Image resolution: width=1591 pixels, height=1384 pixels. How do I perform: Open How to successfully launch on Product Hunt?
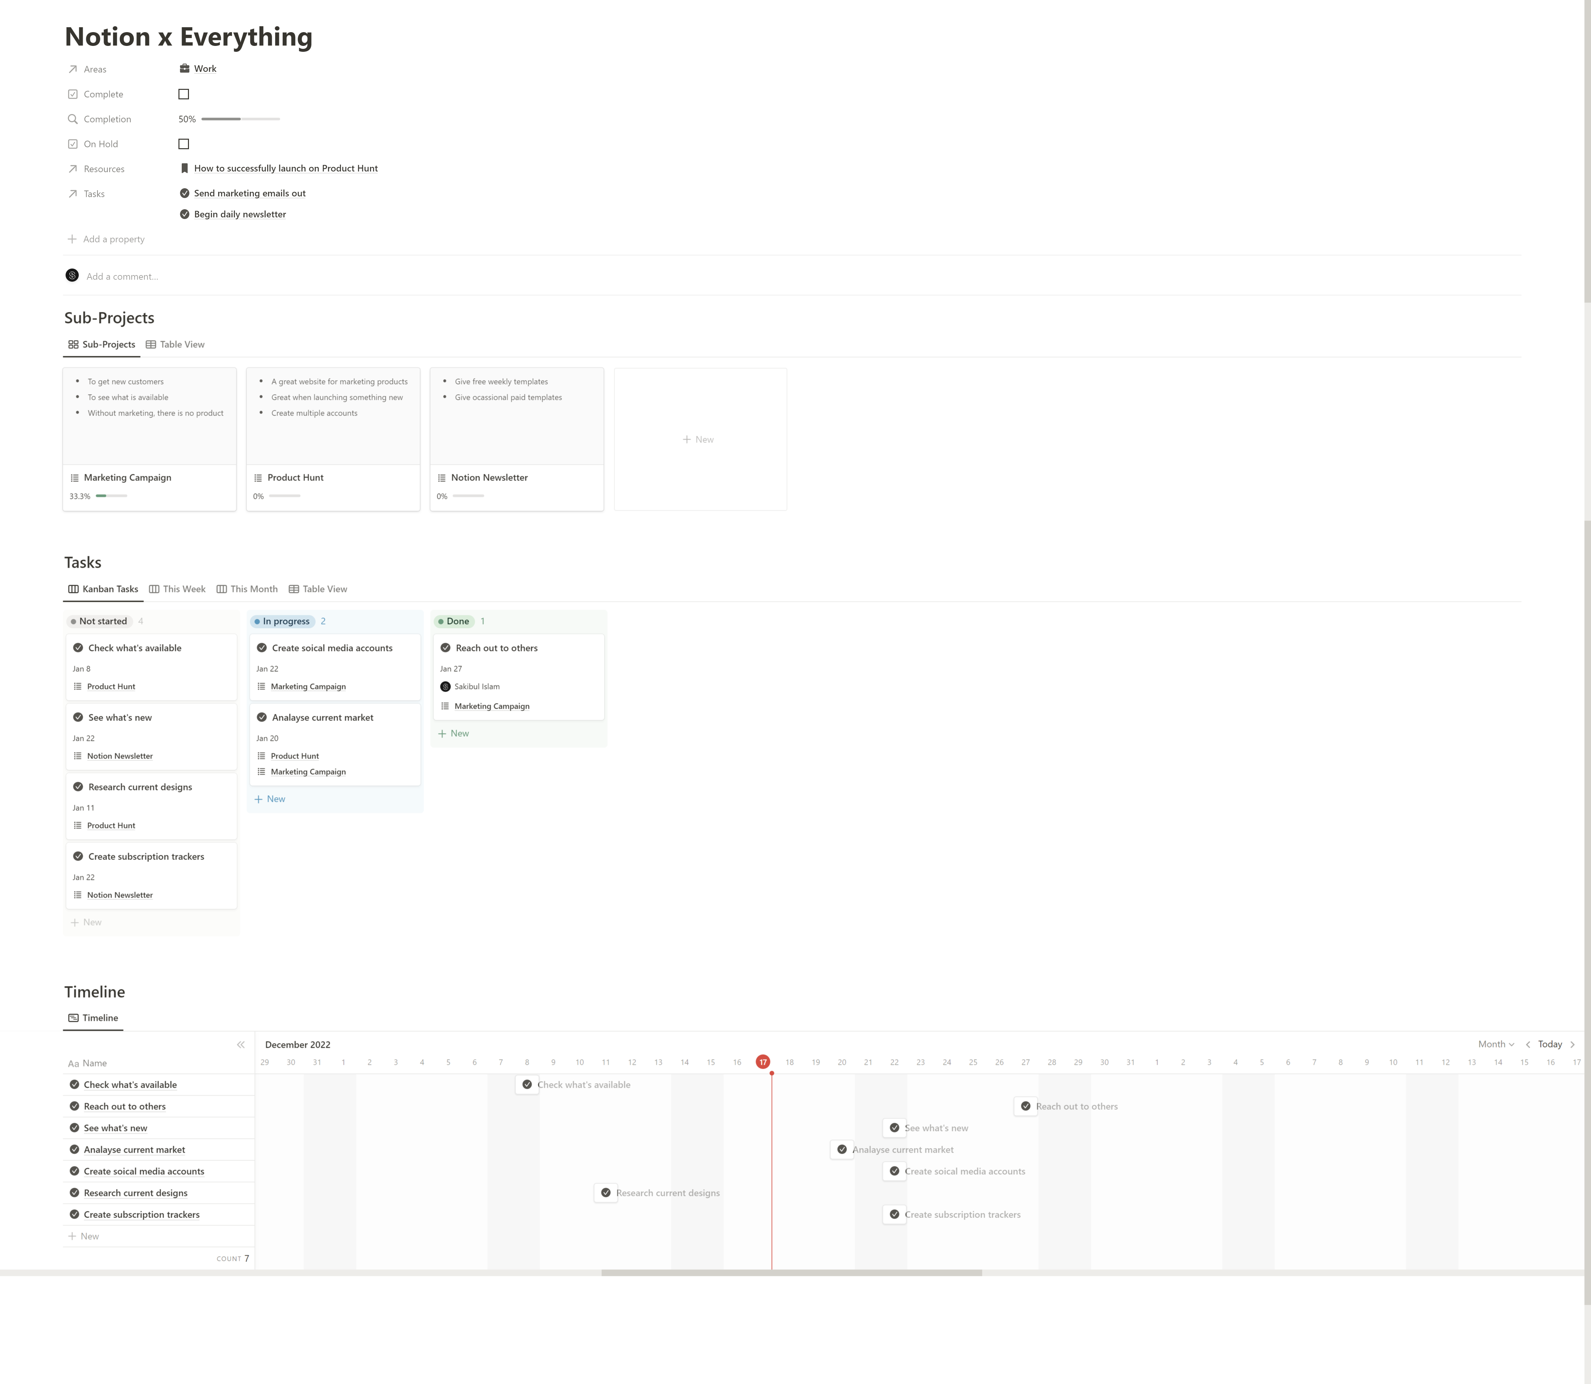286,168
